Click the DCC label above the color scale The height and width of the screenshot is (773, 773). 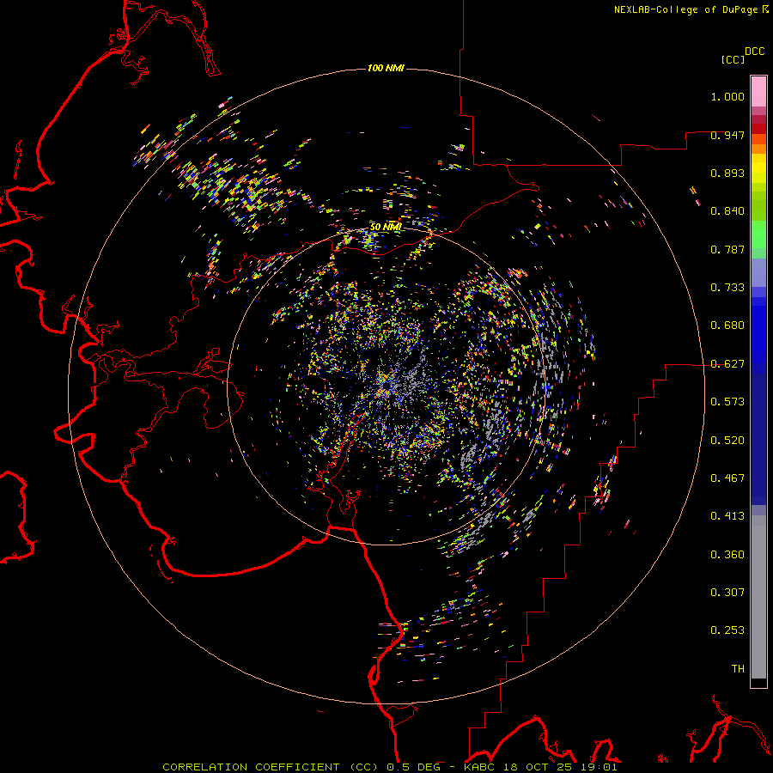pyautogui.click(x=755, y=52)
